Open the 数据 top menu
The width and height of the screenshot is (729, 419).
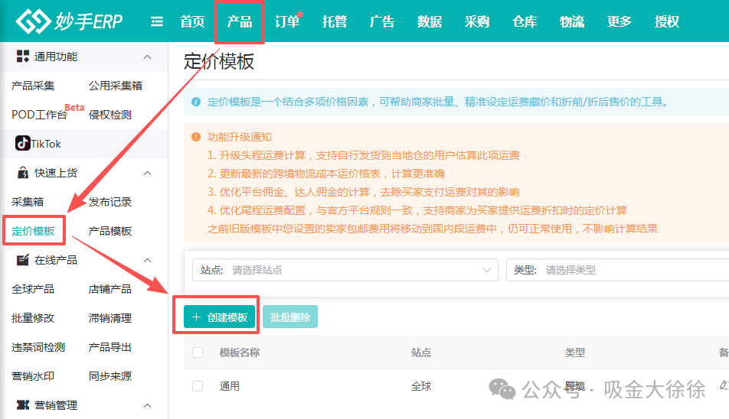pyautogui.click(x=430, y=21)
